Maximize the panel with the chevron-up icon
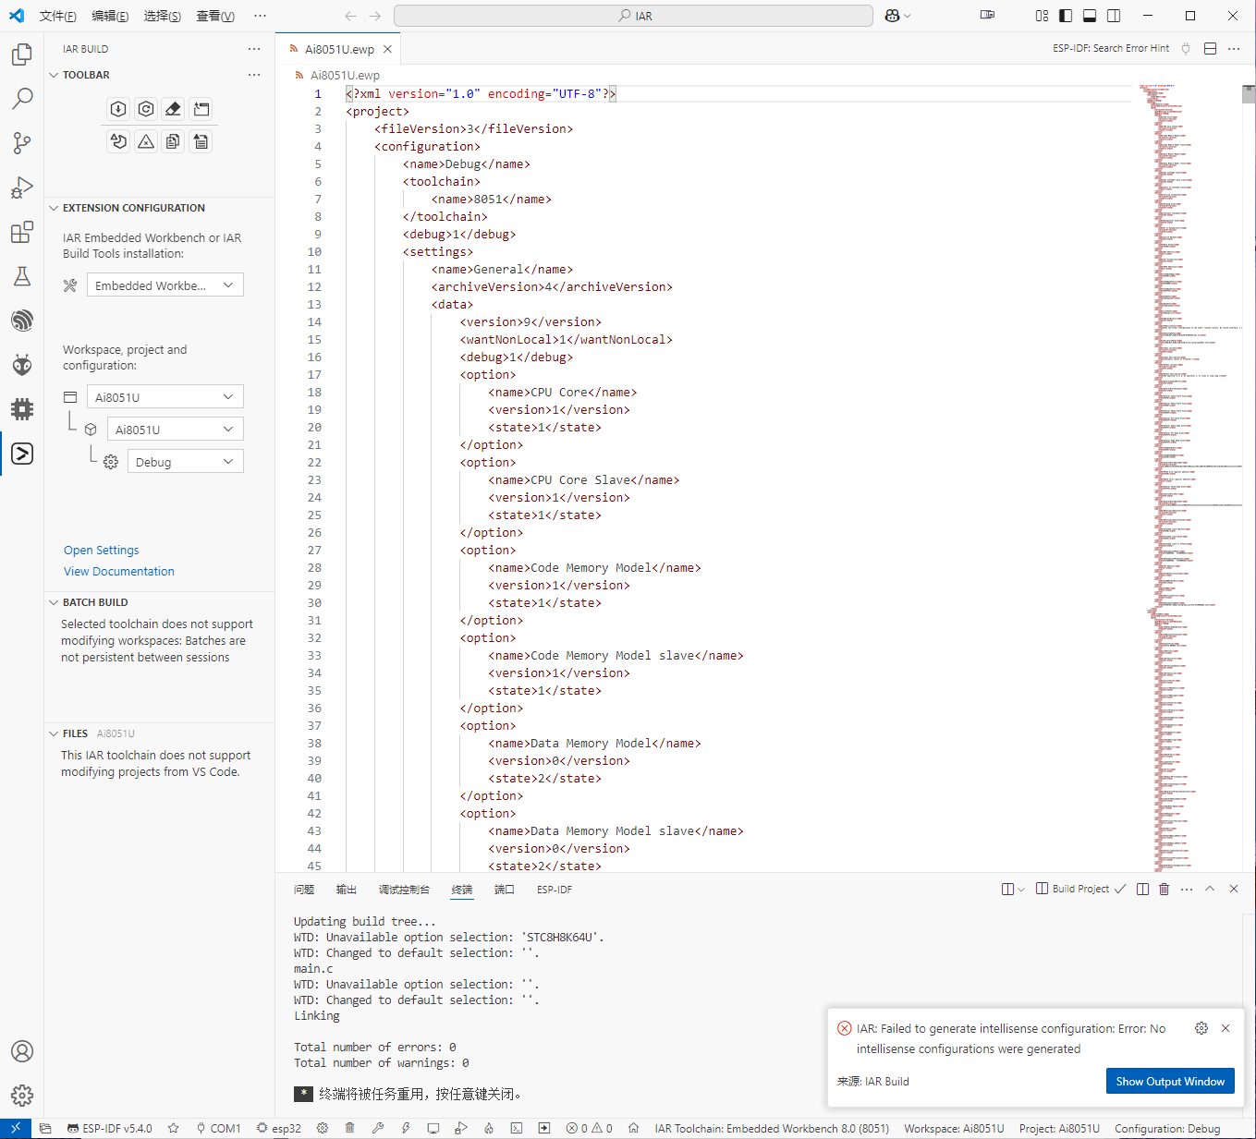 click(1210, 889)
